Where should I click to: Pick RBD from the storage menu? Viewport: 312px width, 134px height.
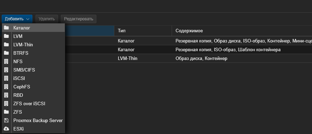[x=33, y=95]
